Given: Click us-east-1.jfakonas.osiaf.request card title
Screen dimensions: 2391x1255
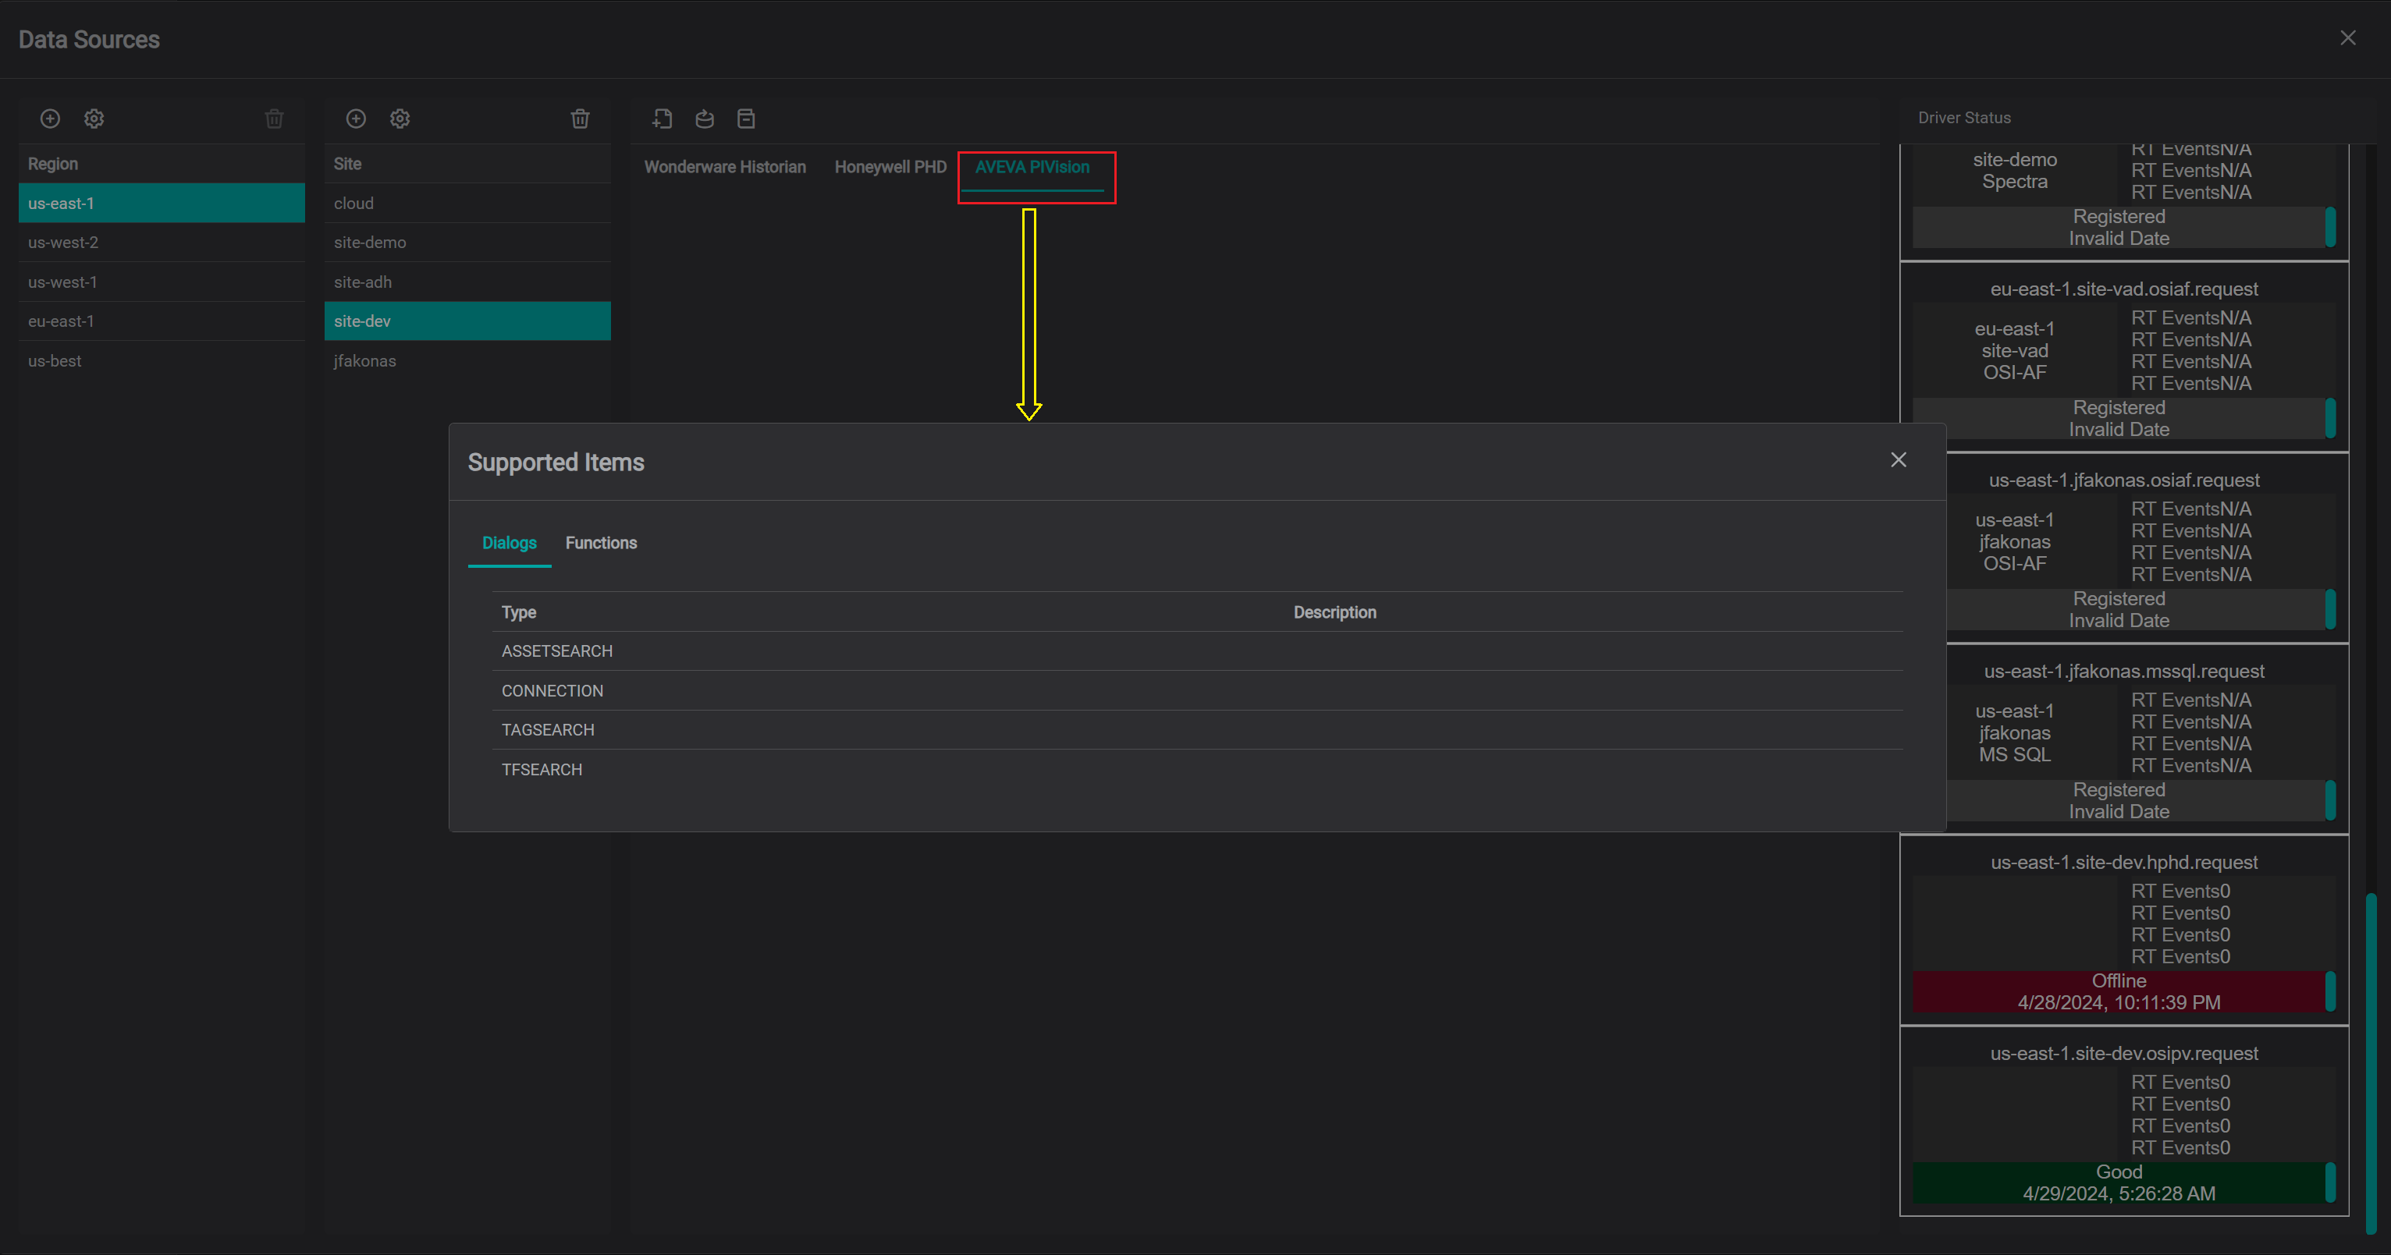Looking at the screenshot, I should [2123, 480].
